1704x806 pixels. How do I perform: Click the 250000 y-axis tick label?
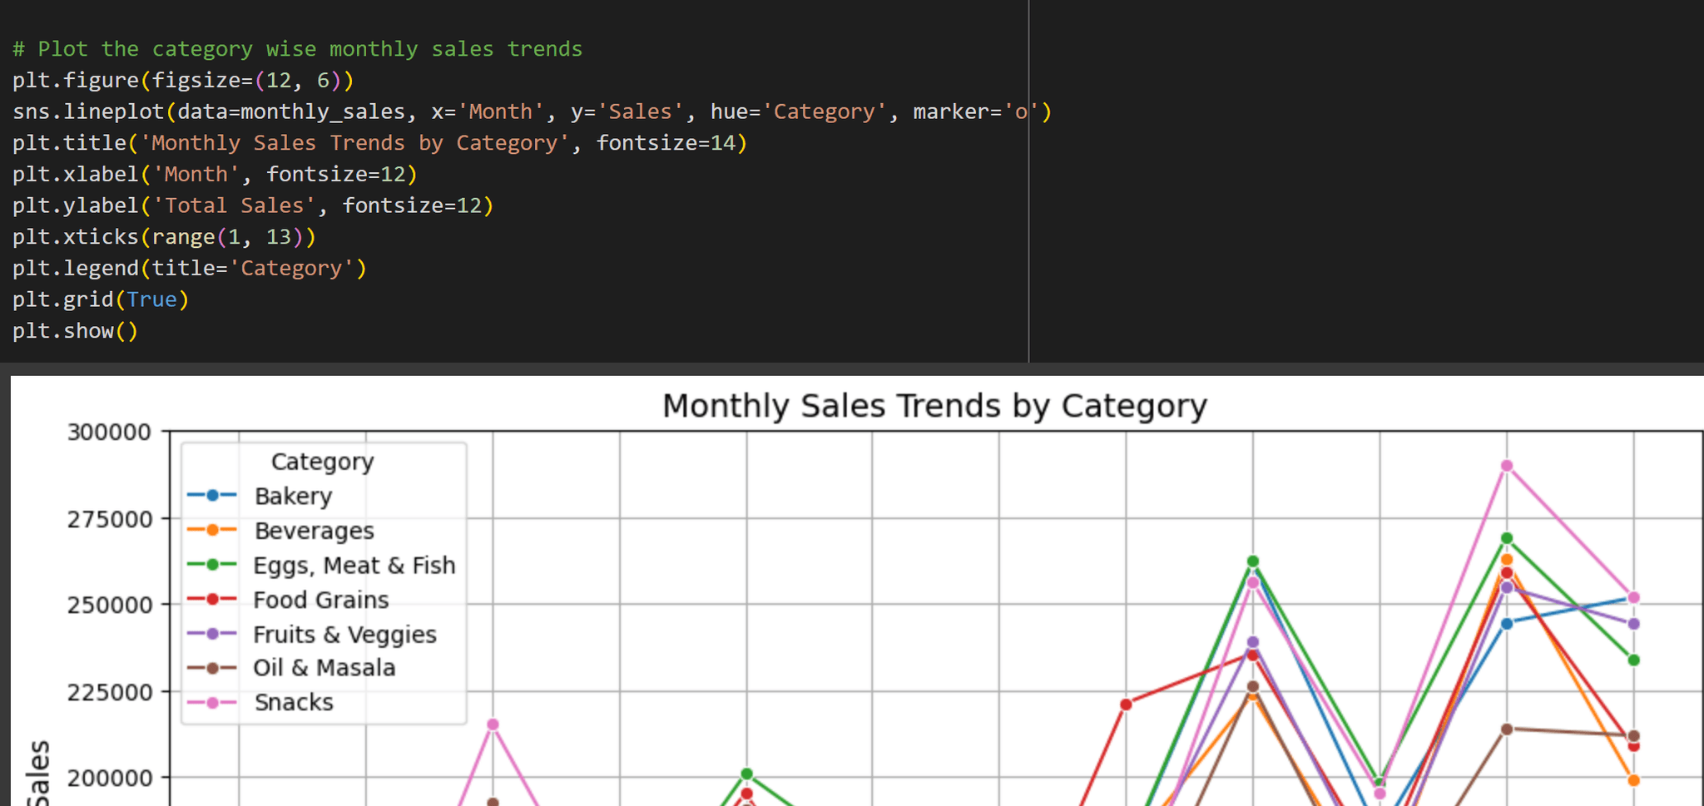pos(110,605)
